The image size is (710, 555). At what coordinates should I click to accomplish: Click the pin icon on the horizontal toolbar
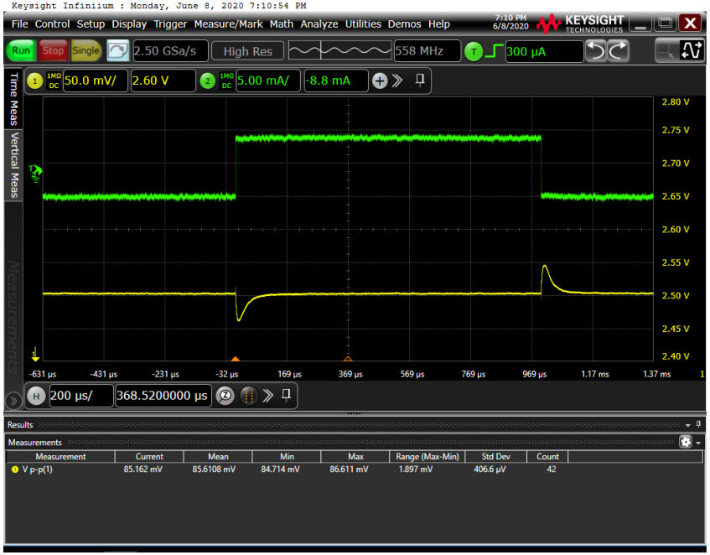coord(285,396)
